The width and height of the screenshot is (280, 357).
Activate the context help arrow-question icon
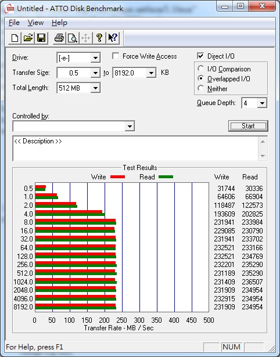[x=113, y=38]
